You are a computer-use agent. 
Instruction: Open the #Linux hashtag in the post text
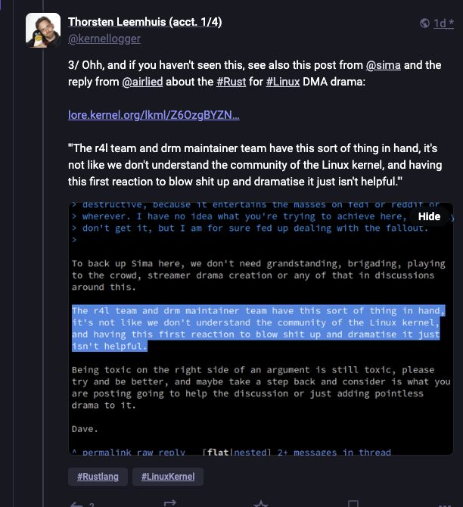tap(283, 82)
